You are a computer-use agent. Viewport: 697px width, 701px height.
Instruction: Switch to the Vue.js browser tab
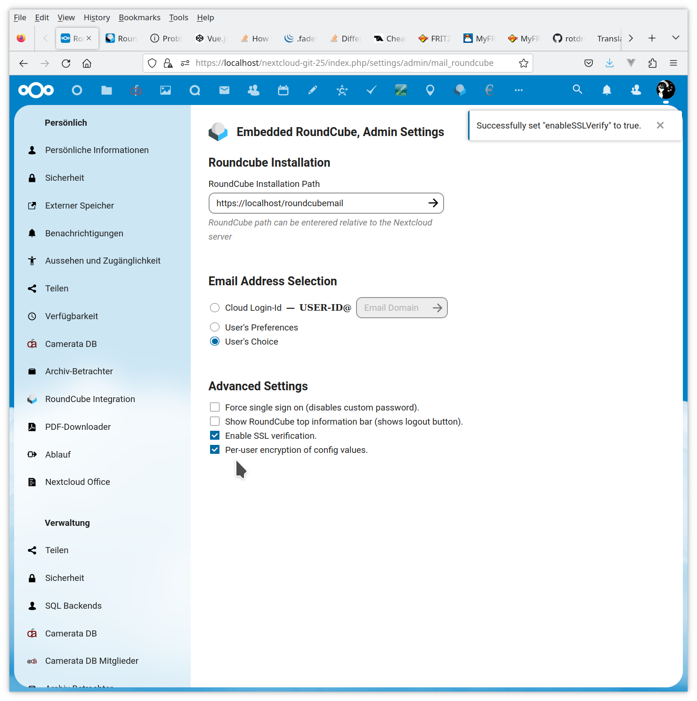coord(211,39)
